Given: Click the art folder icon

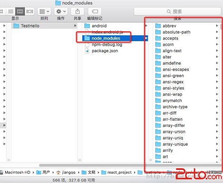Looking at the screenshot, I should pos(158,156).
